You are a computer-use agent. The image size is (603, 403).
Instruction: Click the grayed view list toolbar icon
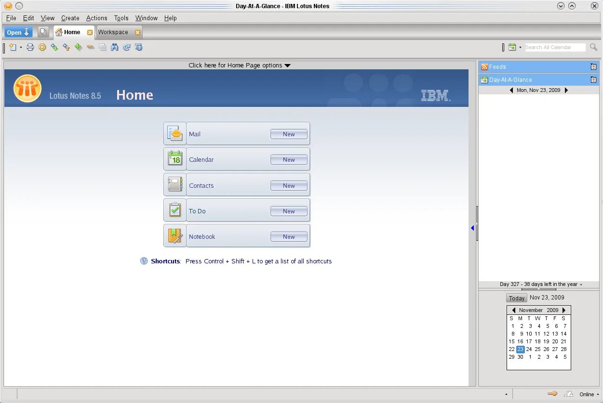[102, 47]
